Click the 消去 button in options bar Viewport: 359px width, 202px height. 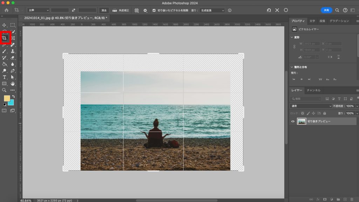tap(104, 11)
